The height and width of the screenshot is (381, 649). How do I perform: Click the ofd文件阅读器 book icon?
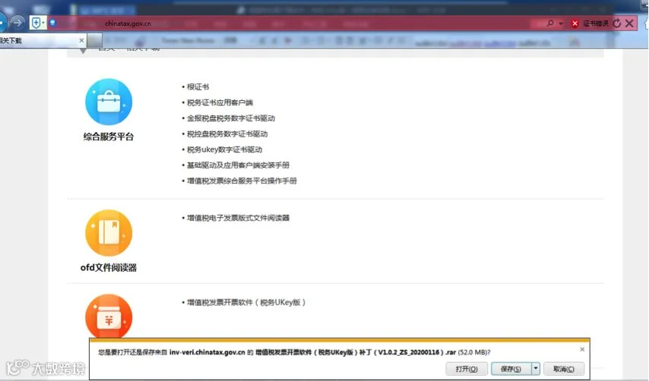tap(109, 233)
